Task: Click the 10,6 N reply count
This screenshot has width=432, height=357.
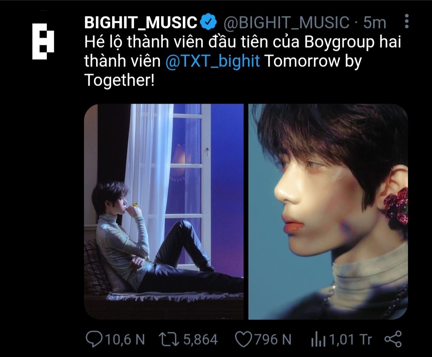Action: point(125,339)
